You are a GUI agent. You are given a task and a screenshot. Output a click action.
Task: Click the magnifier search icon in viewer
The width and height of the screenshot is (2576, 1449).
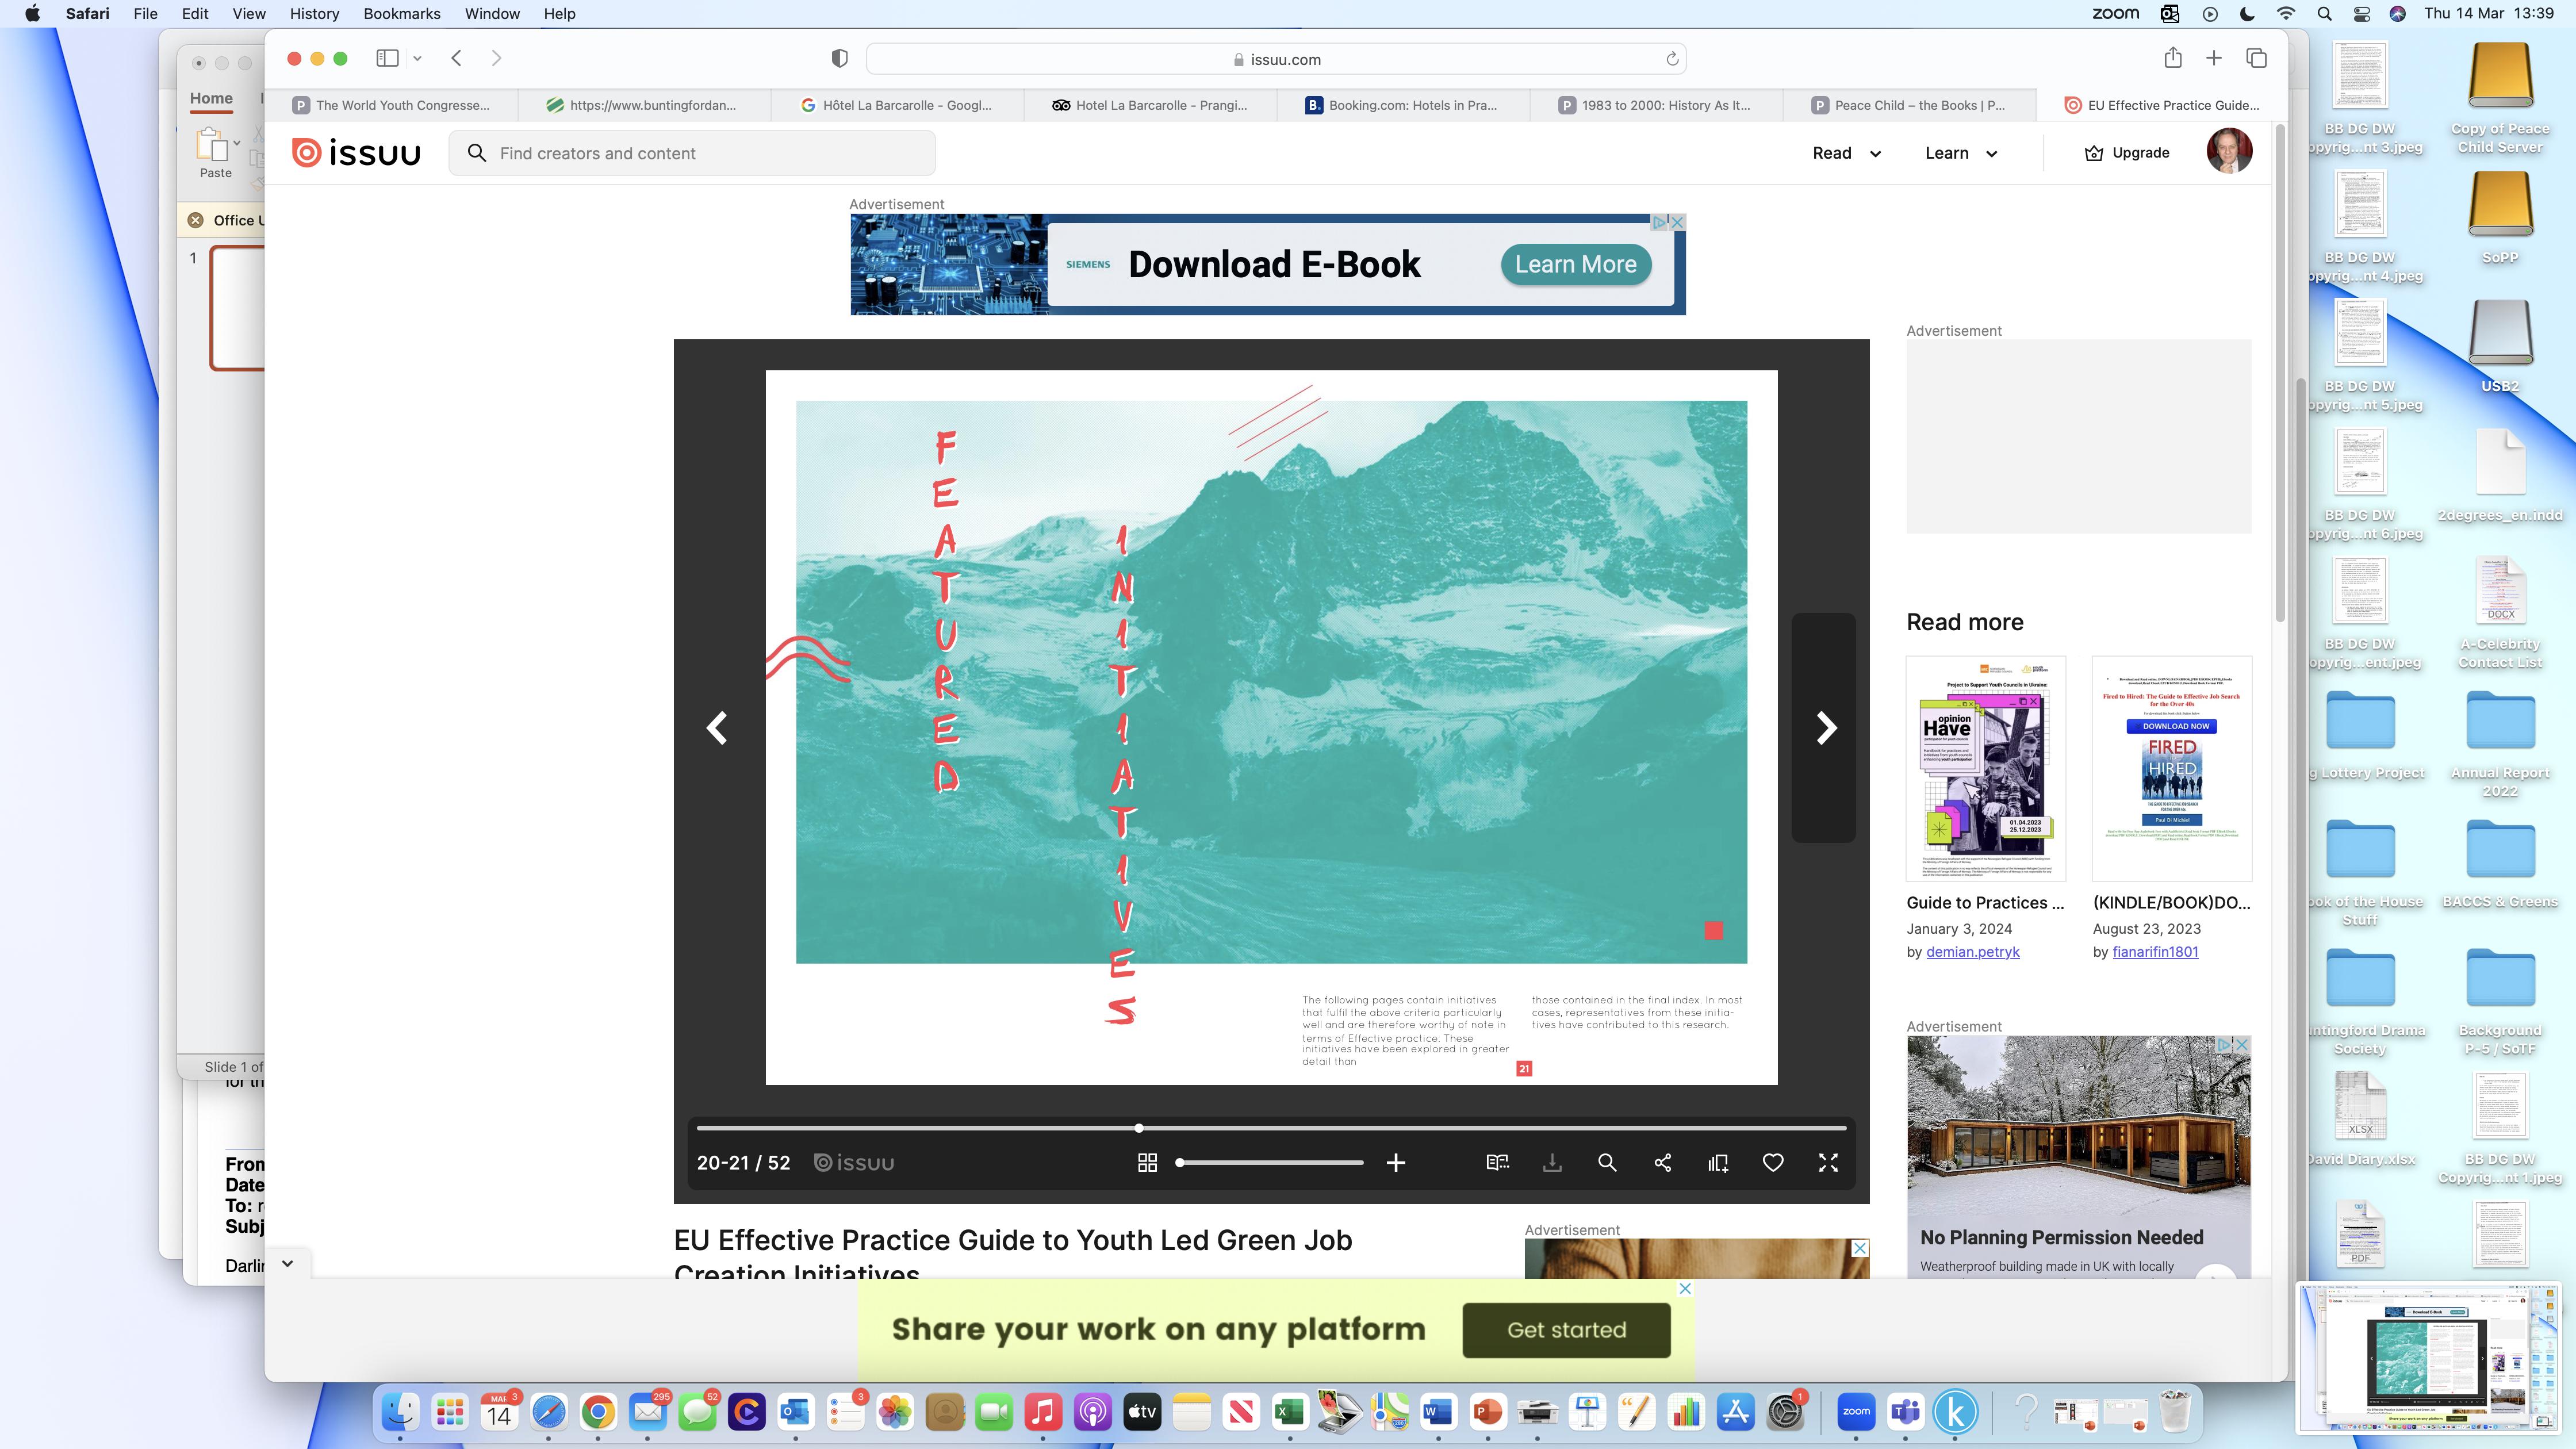tap(1607, 1163)
